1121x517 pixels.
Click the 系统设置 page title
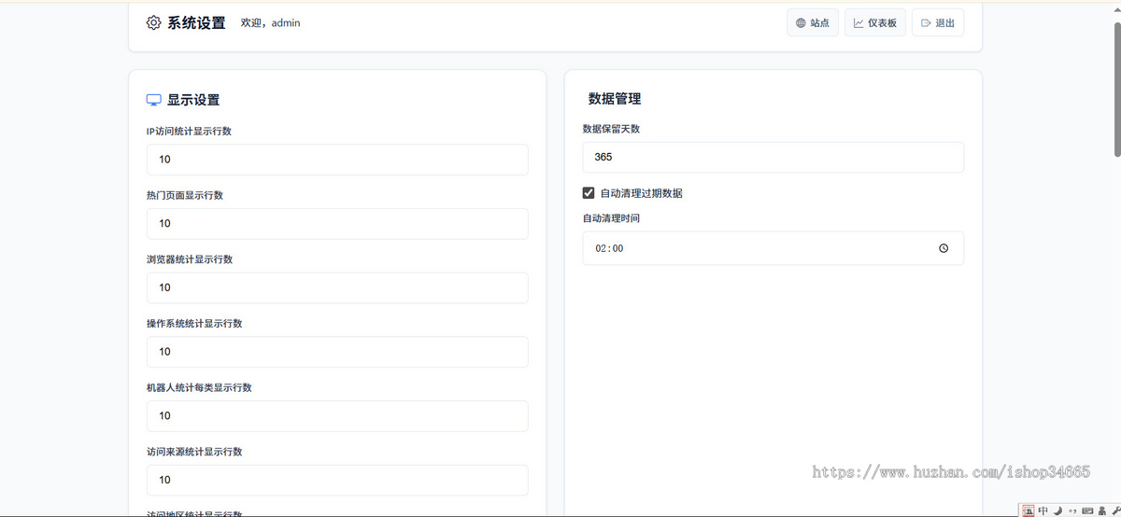(x=196, y=23)
